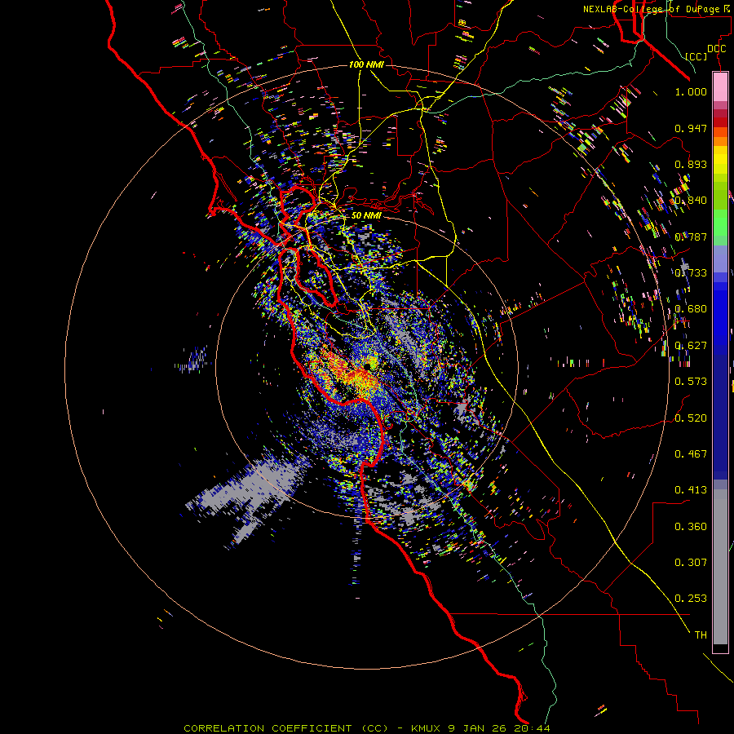Click the legend value 0.253
The height and width of the screenshot is (734, 734).
pos(691,599)
